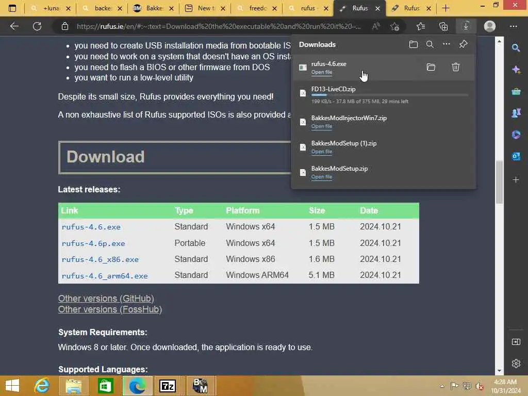Open the Favorites list icon
This screenshot has height=396, width=528.
[421, 26]
